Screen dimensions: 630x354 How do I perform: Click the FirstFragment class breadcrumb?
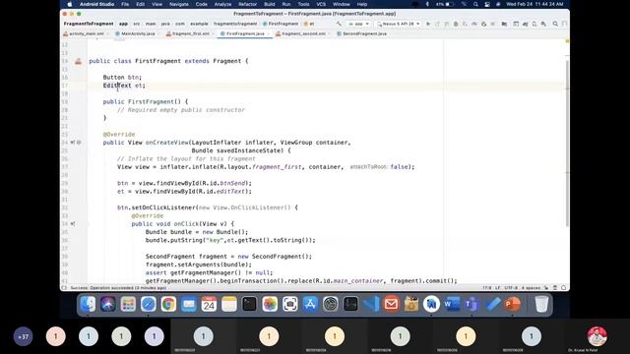281,24
